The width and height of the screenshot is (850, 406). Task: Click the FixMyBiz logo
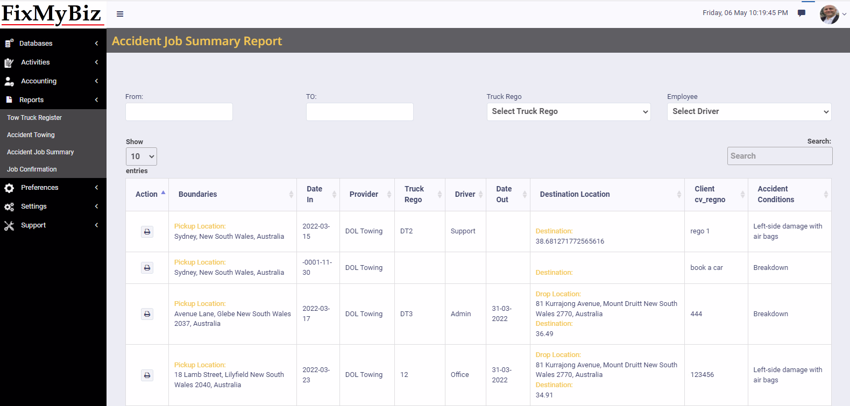coord(52,14)
